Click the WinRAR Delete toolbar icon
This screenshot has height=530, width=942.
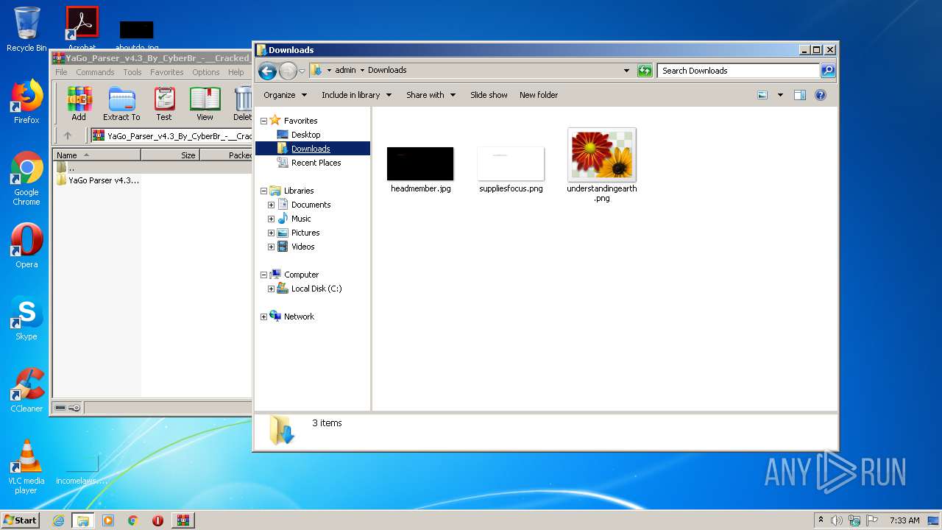[242, 103]
